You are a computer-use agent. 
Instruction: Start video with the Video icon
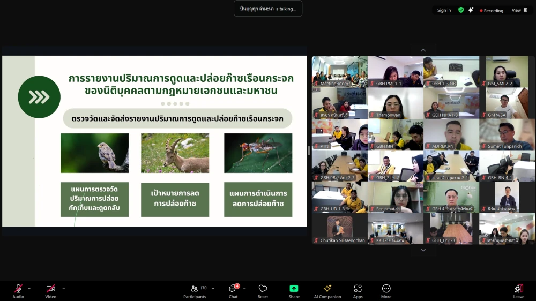50,289
